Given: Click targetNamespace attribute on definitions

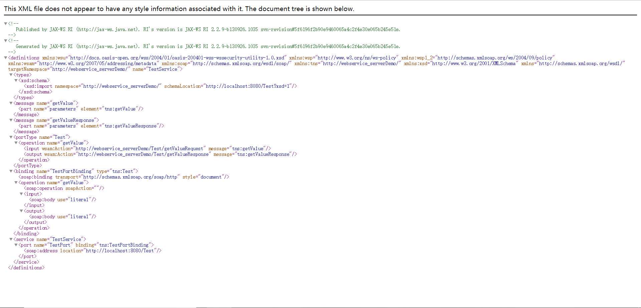Looking at the screenshot, I should [69, 69].
